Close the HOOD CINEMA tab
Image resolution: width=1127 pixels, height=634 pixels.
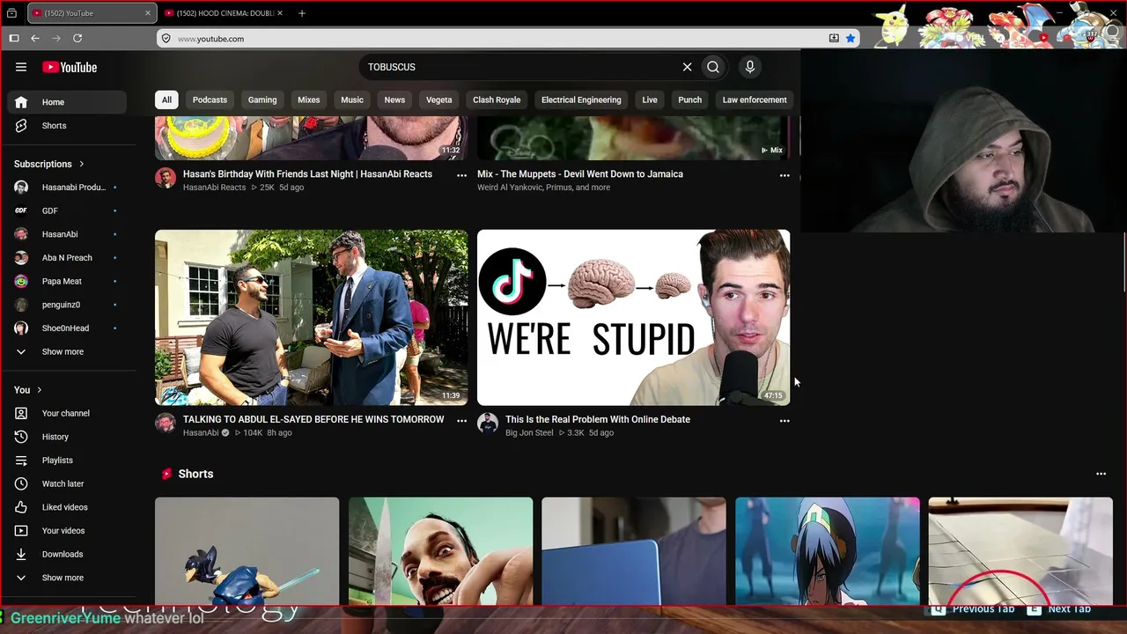click(x=280, y=13)
